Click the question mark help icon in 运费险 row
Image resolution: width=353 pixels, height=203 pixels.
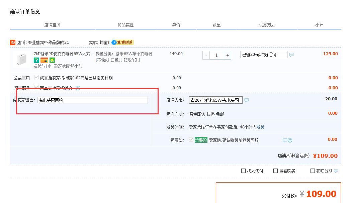point(290,140)
